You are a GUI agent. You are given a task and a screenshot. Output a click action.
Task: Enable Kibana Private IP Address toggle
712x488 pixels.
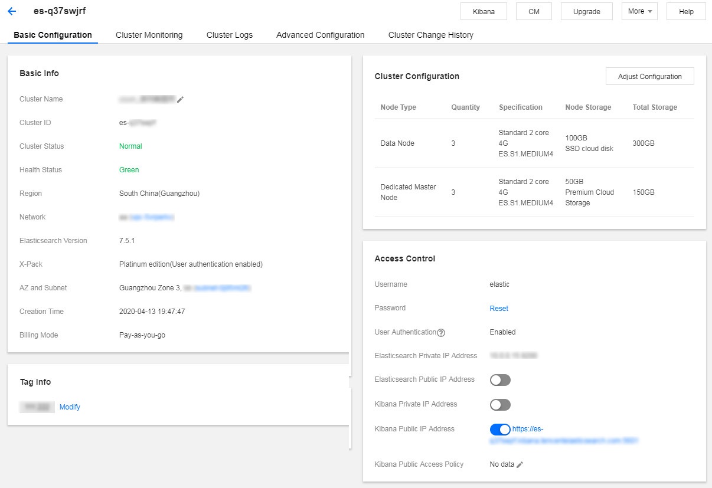click(x=500, y=405)
